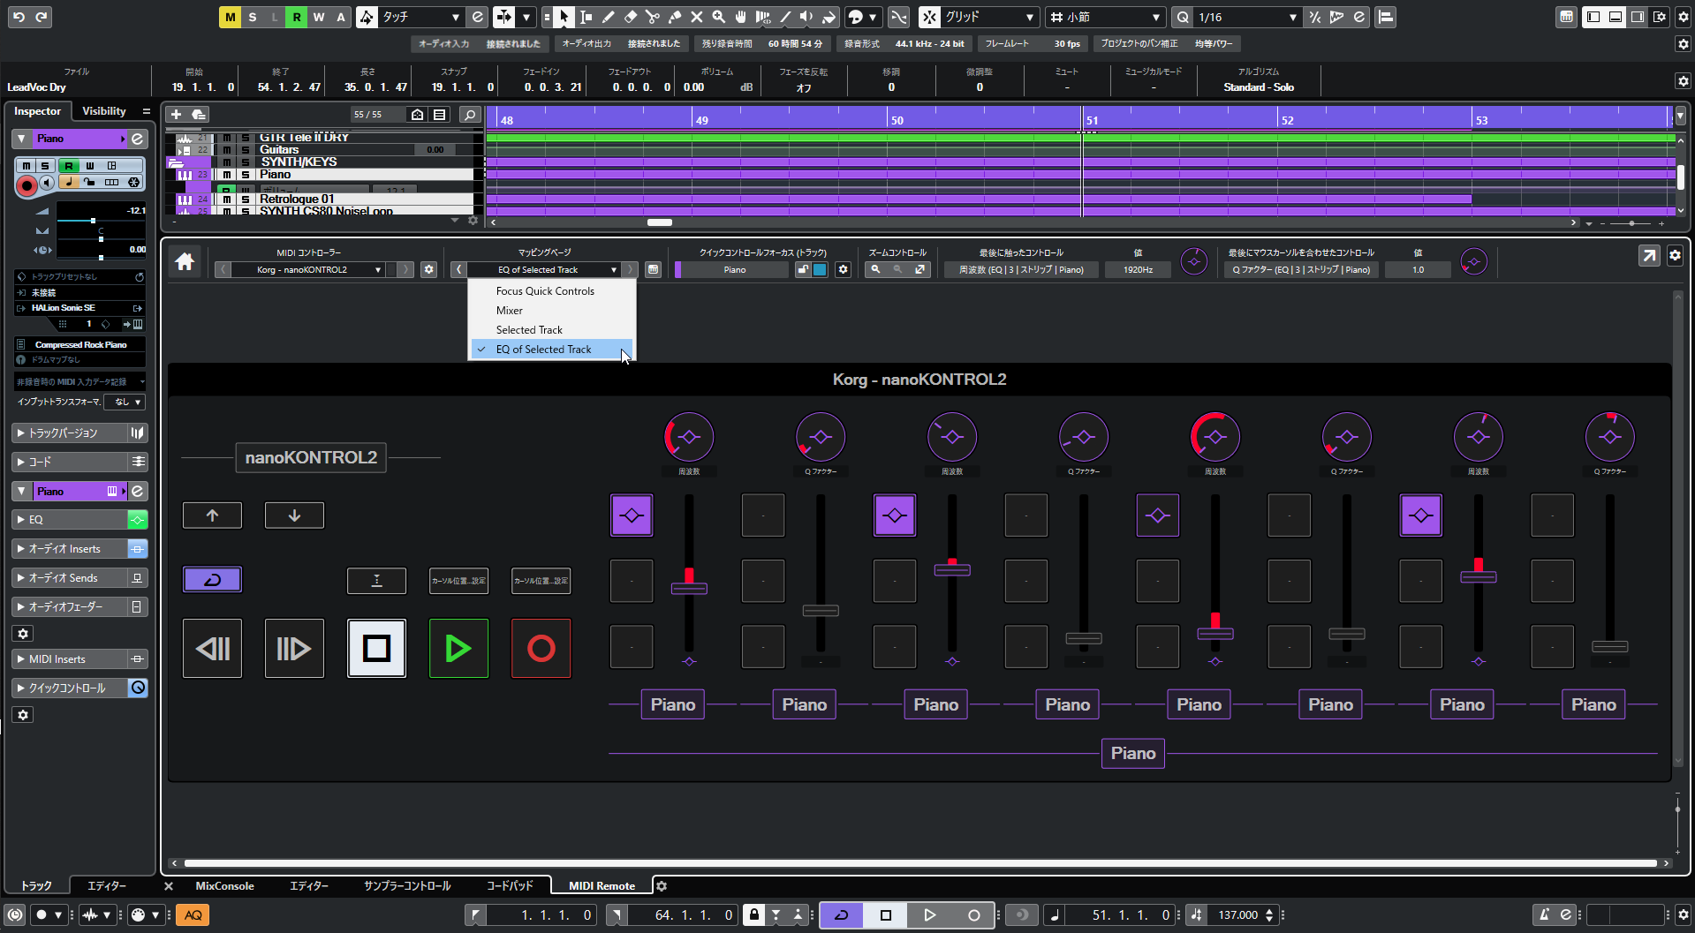Click the first fader handle on nanoKONTROL2

(x=689, y=588)
